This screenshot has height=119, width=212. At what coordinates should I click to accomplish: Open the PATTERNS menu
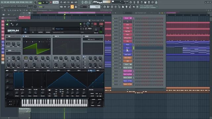tap(12, 2)
